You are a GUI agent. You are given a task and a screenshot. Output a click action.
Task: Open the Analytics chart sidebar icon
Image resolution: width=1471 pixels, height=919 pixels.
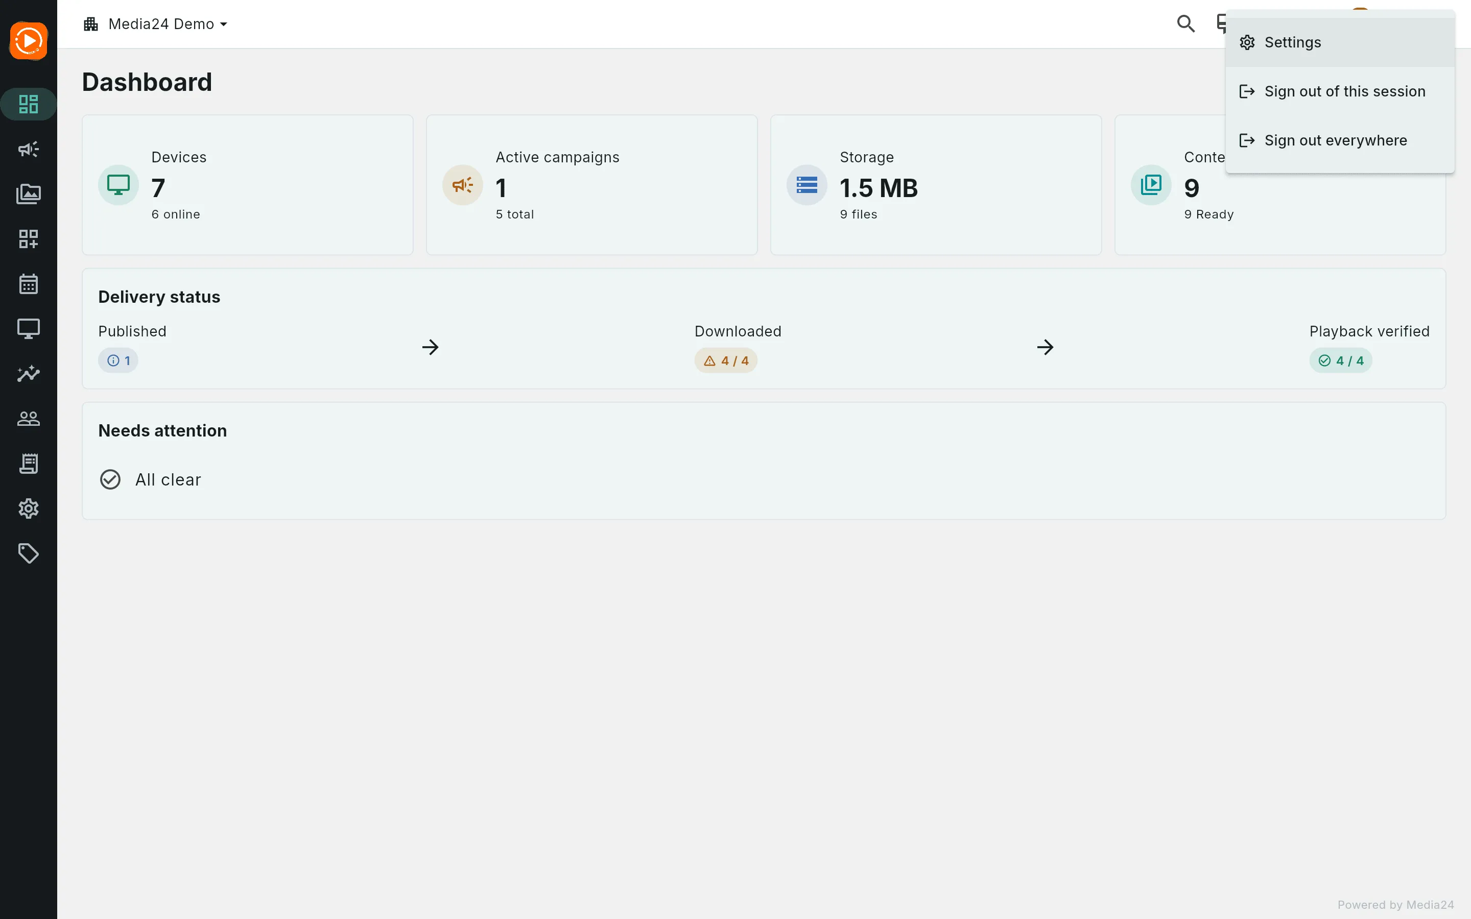tap(29, 373)
